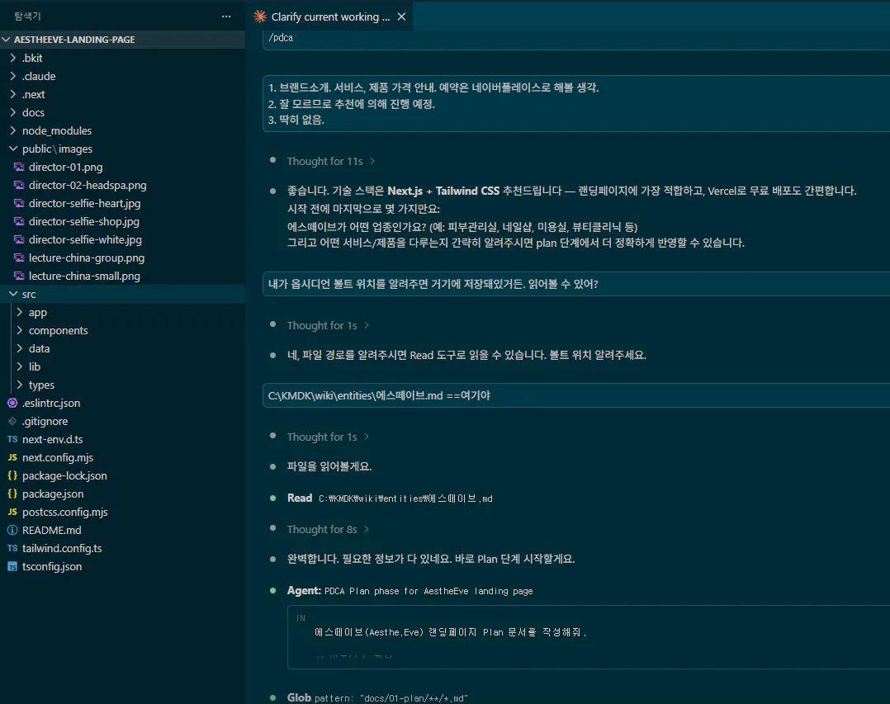890x704 pixels.
Task: Click the Agent IN prompt box
Action: [x=589, y=637]
